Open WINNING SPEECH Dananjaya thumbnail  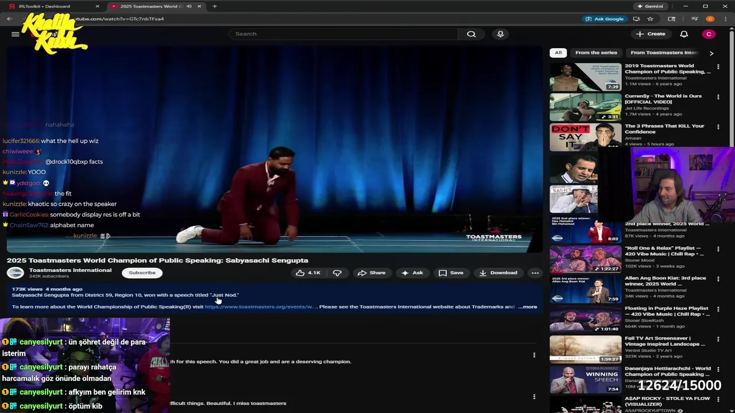click(x=585, y=380)
